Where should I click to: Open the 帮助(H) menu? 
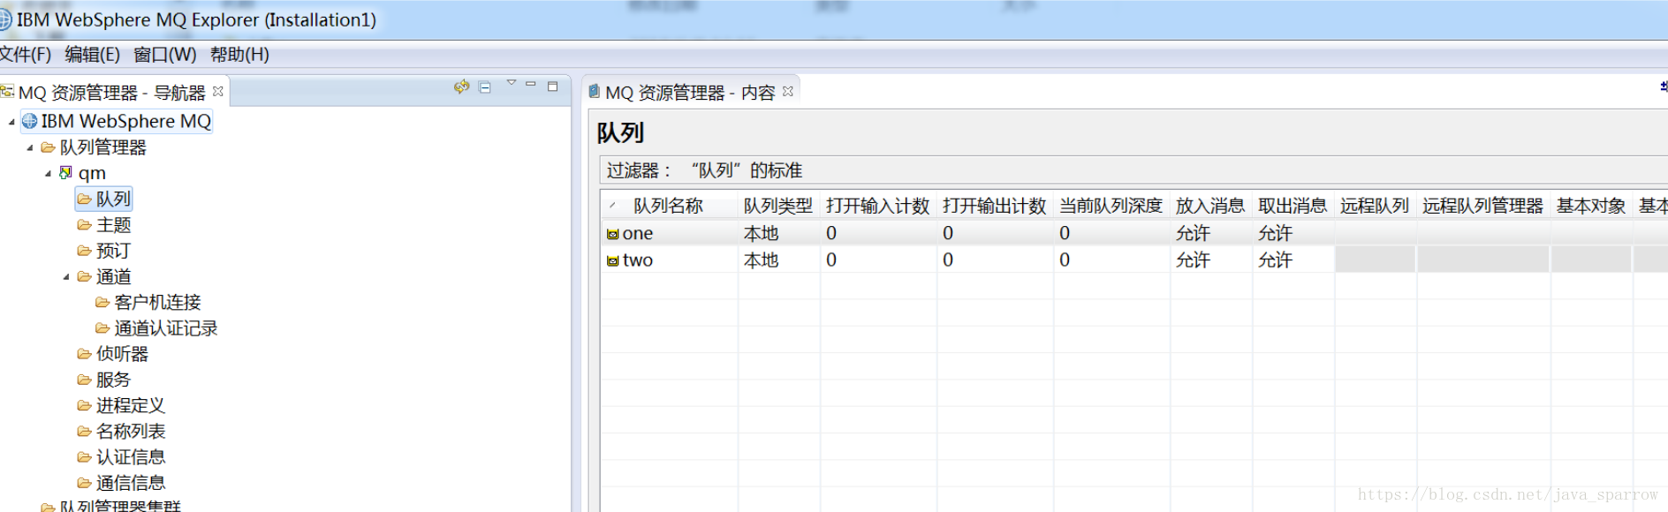pos(239,55)
